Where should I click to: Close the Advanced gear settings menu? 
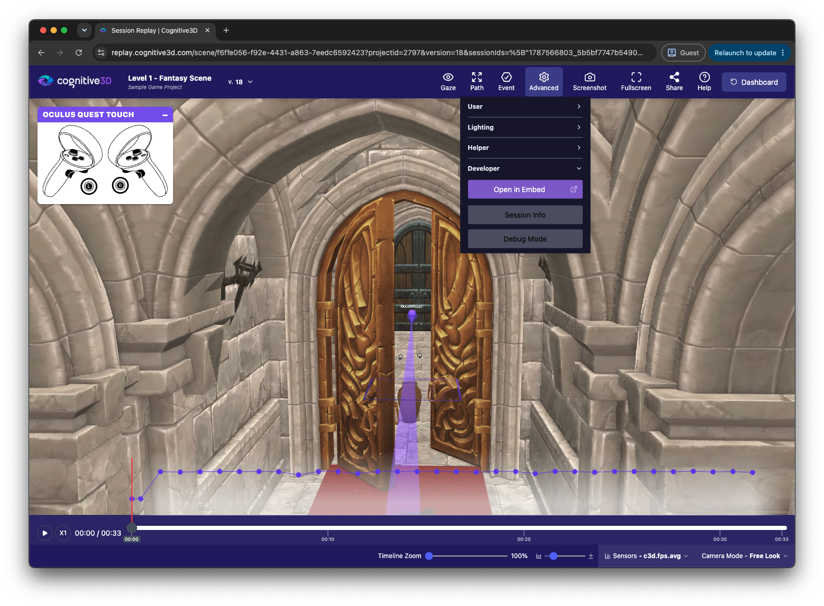(544, 82)
